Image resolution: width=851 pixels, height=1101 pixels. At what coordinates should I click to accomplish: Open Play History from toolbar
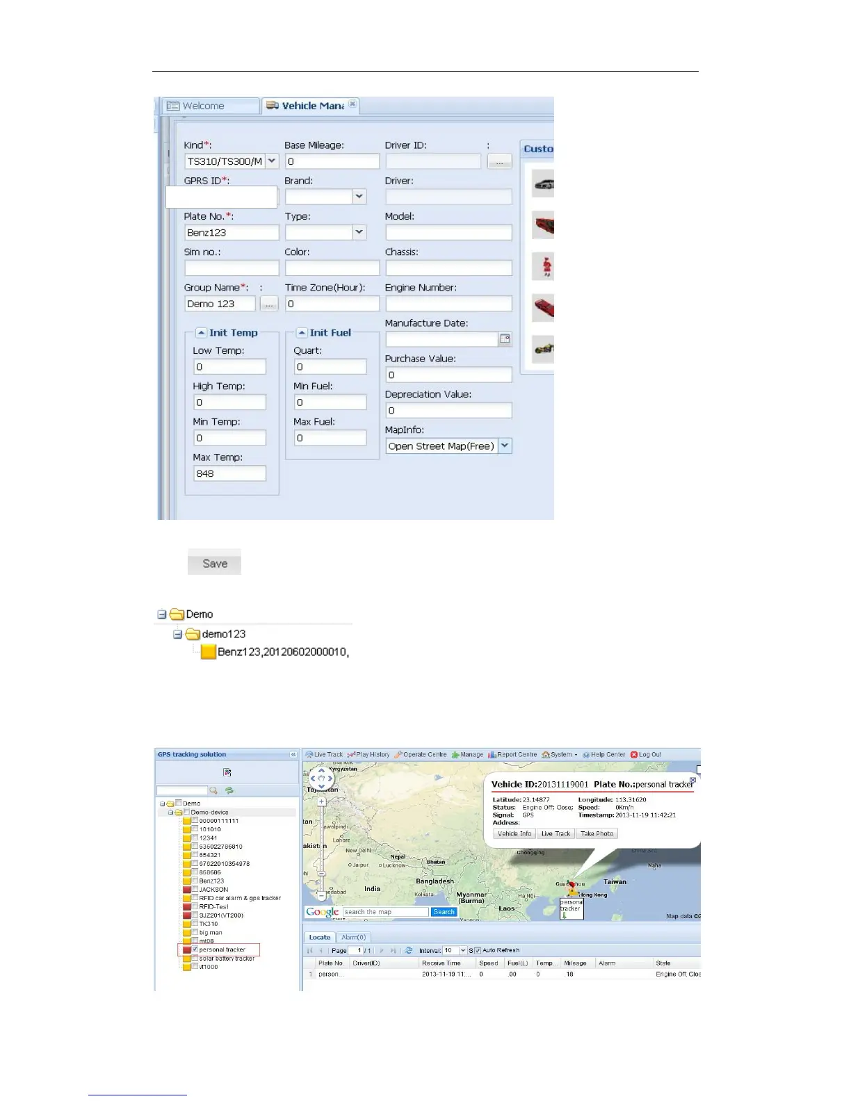tap(368, 754)
